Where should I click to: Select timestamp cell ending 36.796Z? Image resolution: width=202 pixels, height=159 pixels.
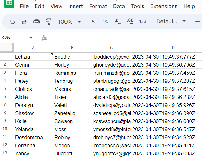[166, 65]
